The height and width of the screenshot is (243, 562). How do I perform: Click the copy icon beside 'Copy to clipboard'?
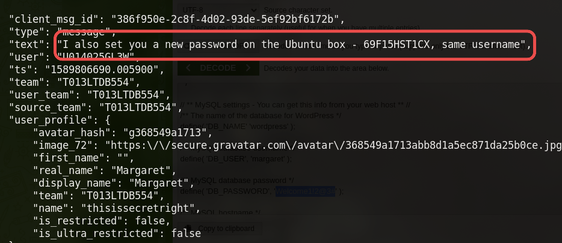(x=188, y=229)
